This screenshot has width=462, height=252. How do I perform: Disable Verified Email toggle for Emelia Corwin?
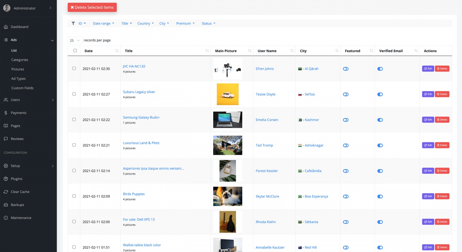click(380, 120)
